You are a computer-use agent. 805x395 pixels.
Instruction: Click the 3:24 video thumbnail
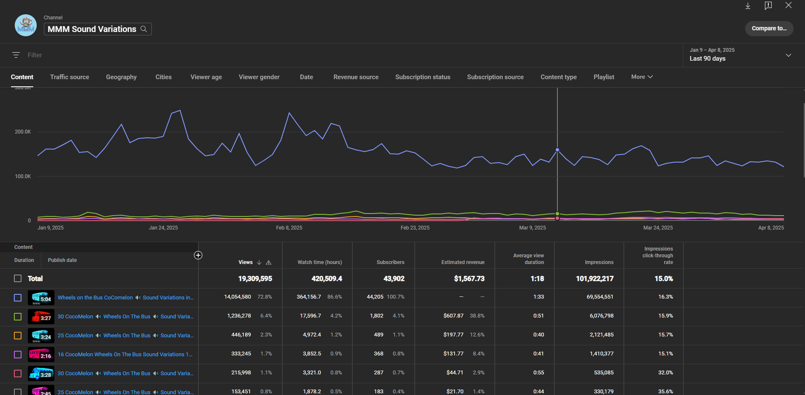41,336
